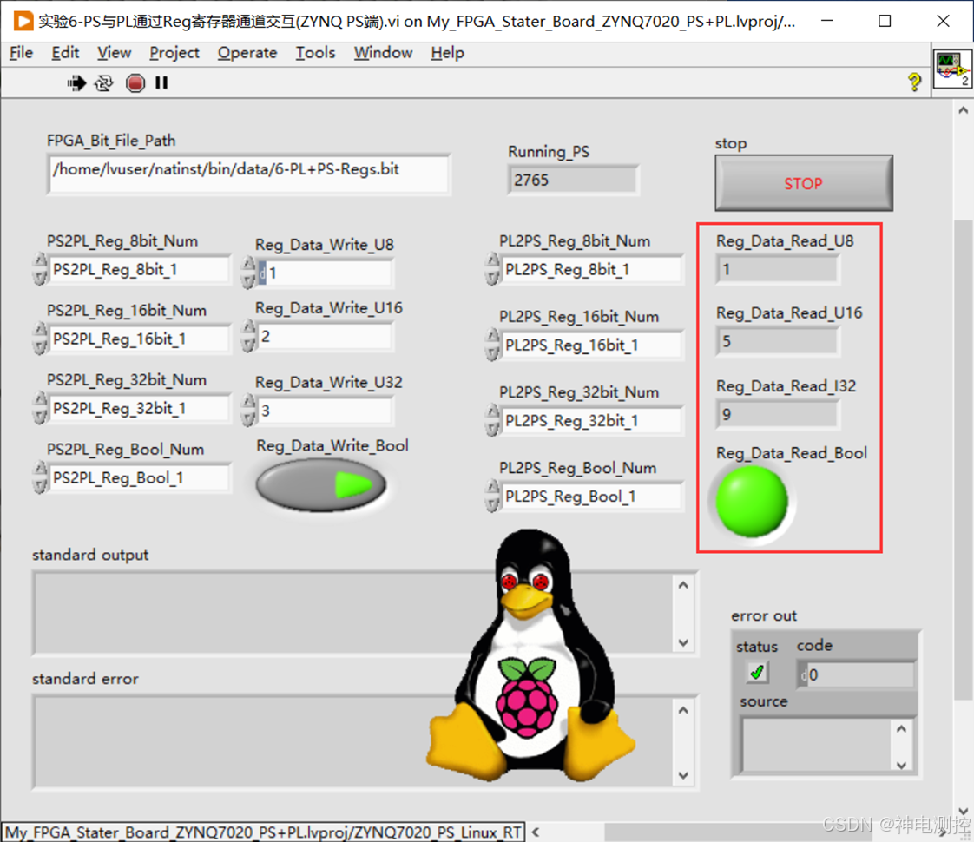Click the Run arrow toolbar icon
974x842 pixels.
tap(76, 82)
